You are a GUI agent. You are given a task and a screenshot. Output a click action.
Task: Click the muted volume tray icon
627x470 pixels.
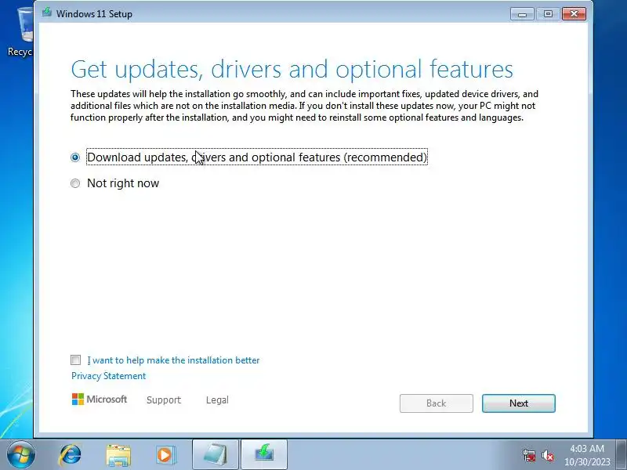547,455
